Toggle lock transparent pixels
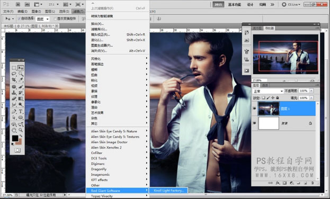This screenshot has width=330, height=199. pyautogui.click(x=263, y=98)
